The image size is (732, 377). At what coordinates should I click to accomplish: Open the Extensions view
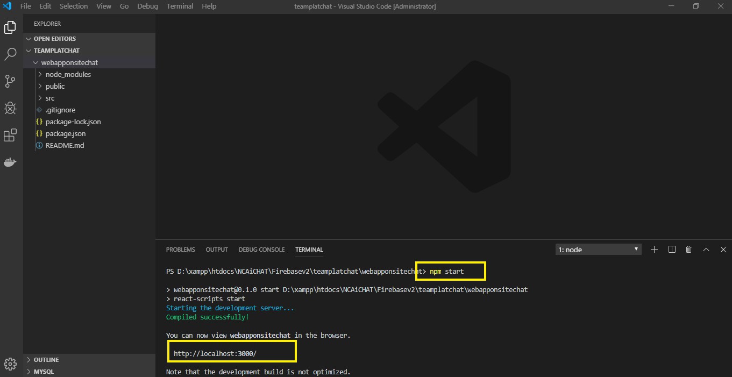[x=10, y=136]
